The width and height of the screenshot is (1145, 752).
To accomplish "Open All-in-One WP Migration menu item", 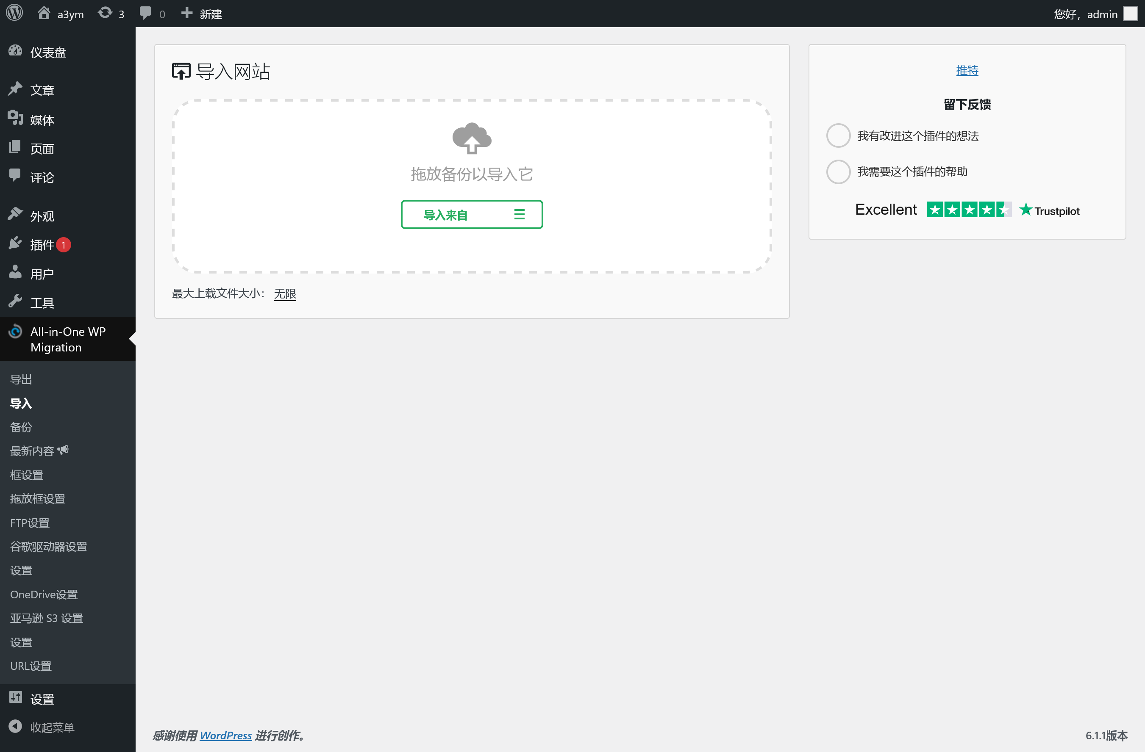I will tap(68, 339).
